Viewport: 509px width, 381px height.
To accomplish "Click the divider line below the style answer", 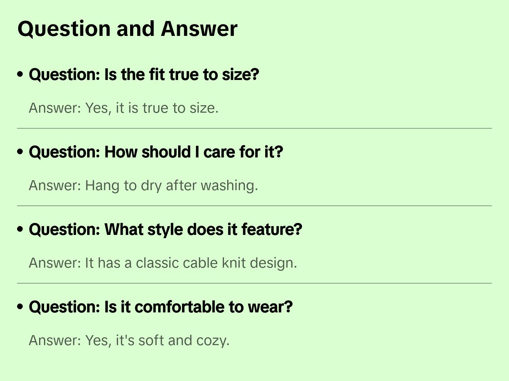I will [x=254, y=283].
